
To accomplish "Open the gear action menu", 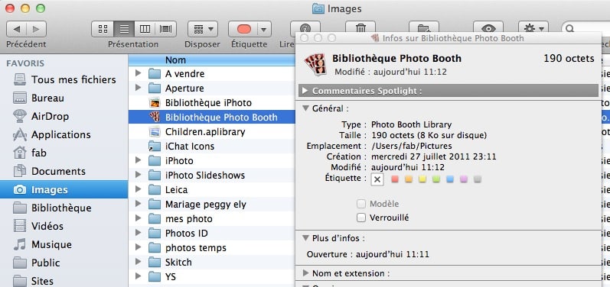I will [533, 29].
